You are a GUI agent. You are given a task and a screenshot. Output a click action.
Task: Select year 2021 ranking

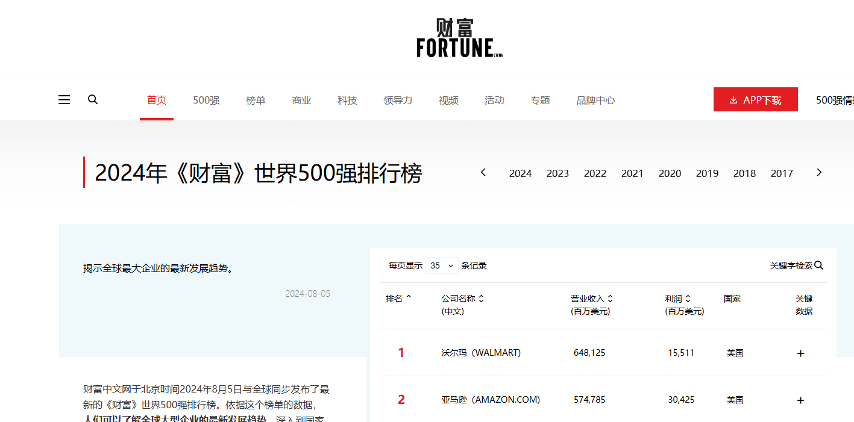coord(632,173)
